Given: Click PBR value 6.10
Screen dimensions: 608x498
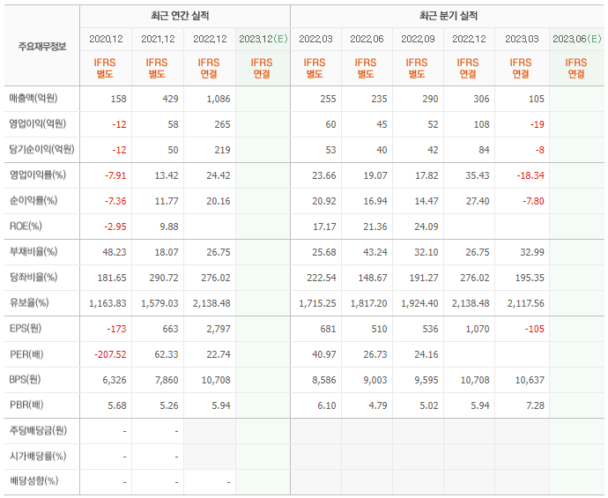Looking at the screenshot, I should [327, 406].
